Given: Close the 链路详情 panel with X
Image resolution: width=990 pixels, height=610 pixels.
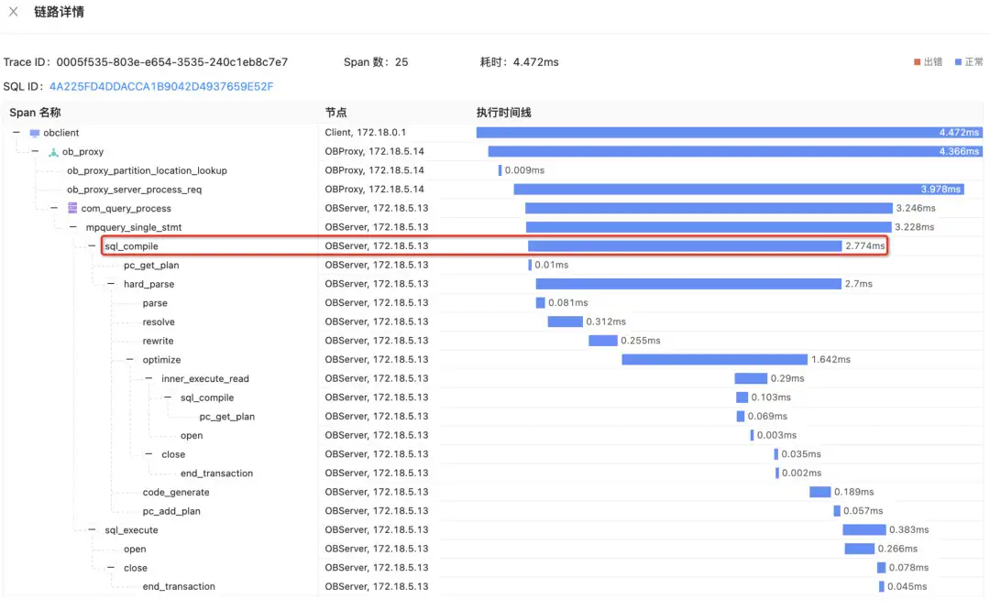Looking at the screenshot, I should tap(14, 12).
